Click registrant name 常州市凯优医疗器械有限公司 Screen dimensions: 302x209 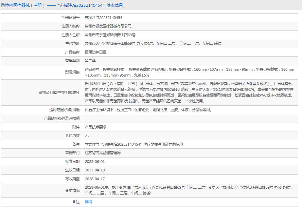(108, 26)
